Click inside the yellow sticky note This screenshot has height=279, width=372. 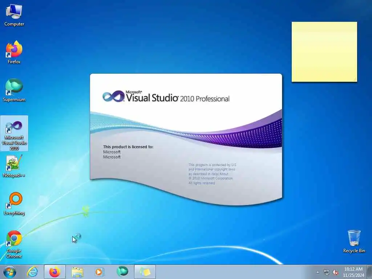(324, 52)
